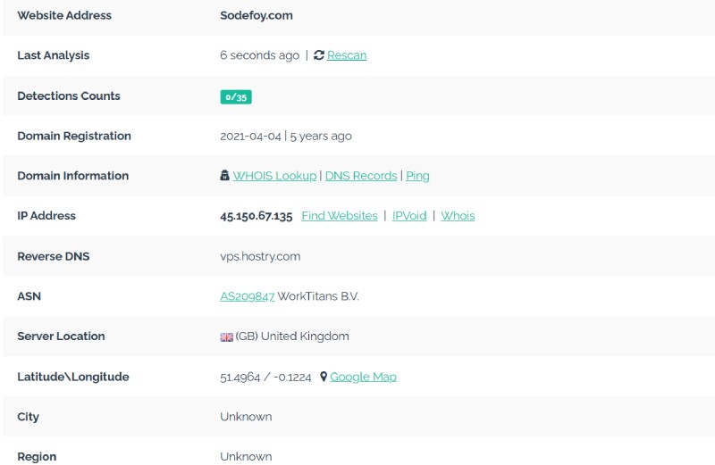
Task: Click the Website Address label
Action: tap(64, 15)
